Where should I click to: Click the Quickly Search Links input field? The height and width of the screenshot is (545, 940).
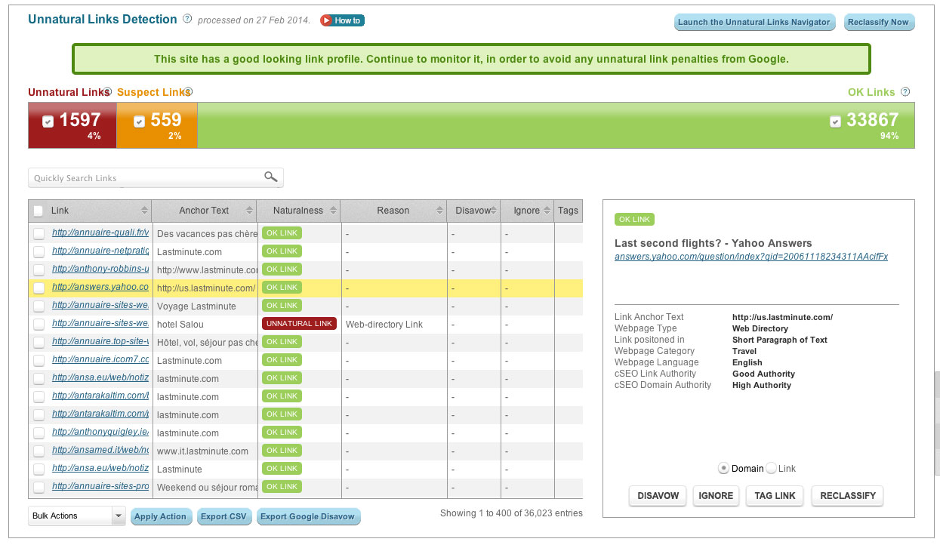coord(146,178)
